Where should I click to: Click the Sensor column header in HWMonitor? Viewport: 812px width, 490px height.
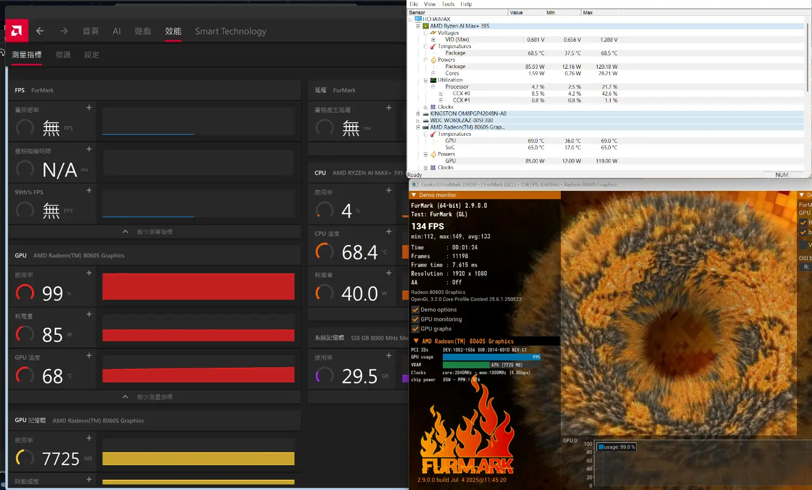458,12
